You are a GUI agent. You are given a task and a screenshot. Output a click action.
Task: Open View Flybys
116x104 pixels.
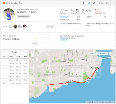pos(51,27)
